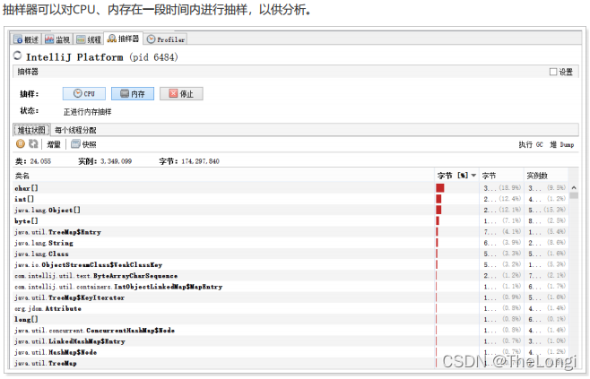Click the IntelliJ Platform (pid 6484) title
This screenshot has height=379, width=590.
pyautogui.click(x=101, y=57)
